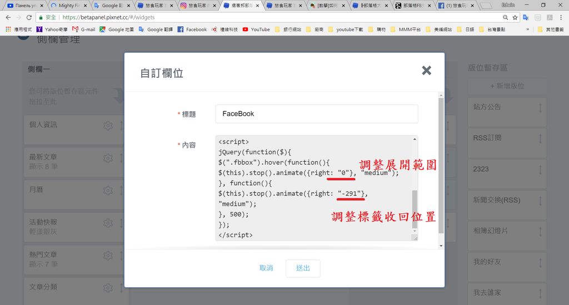Open the YouTube bookmark
The height and width of the screenshot is (305, 569).
(x=256, y=29)
